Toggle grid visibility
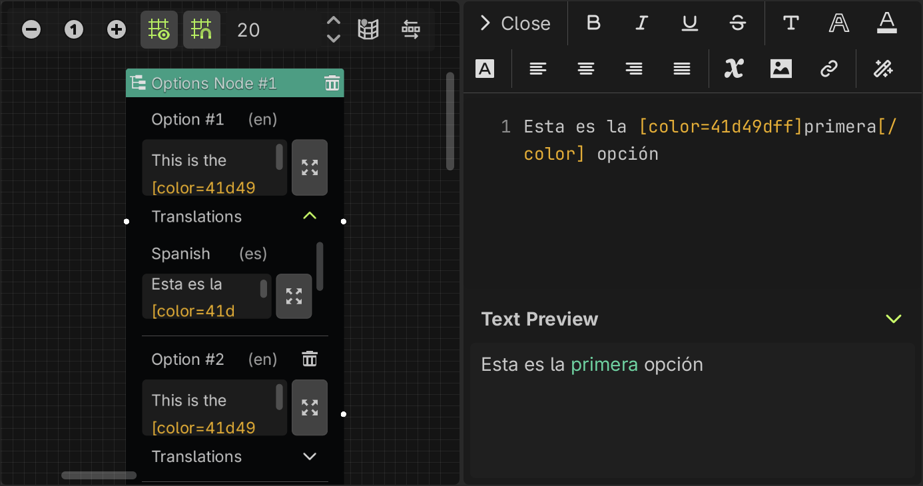923x486 pixels. [159, 29]
